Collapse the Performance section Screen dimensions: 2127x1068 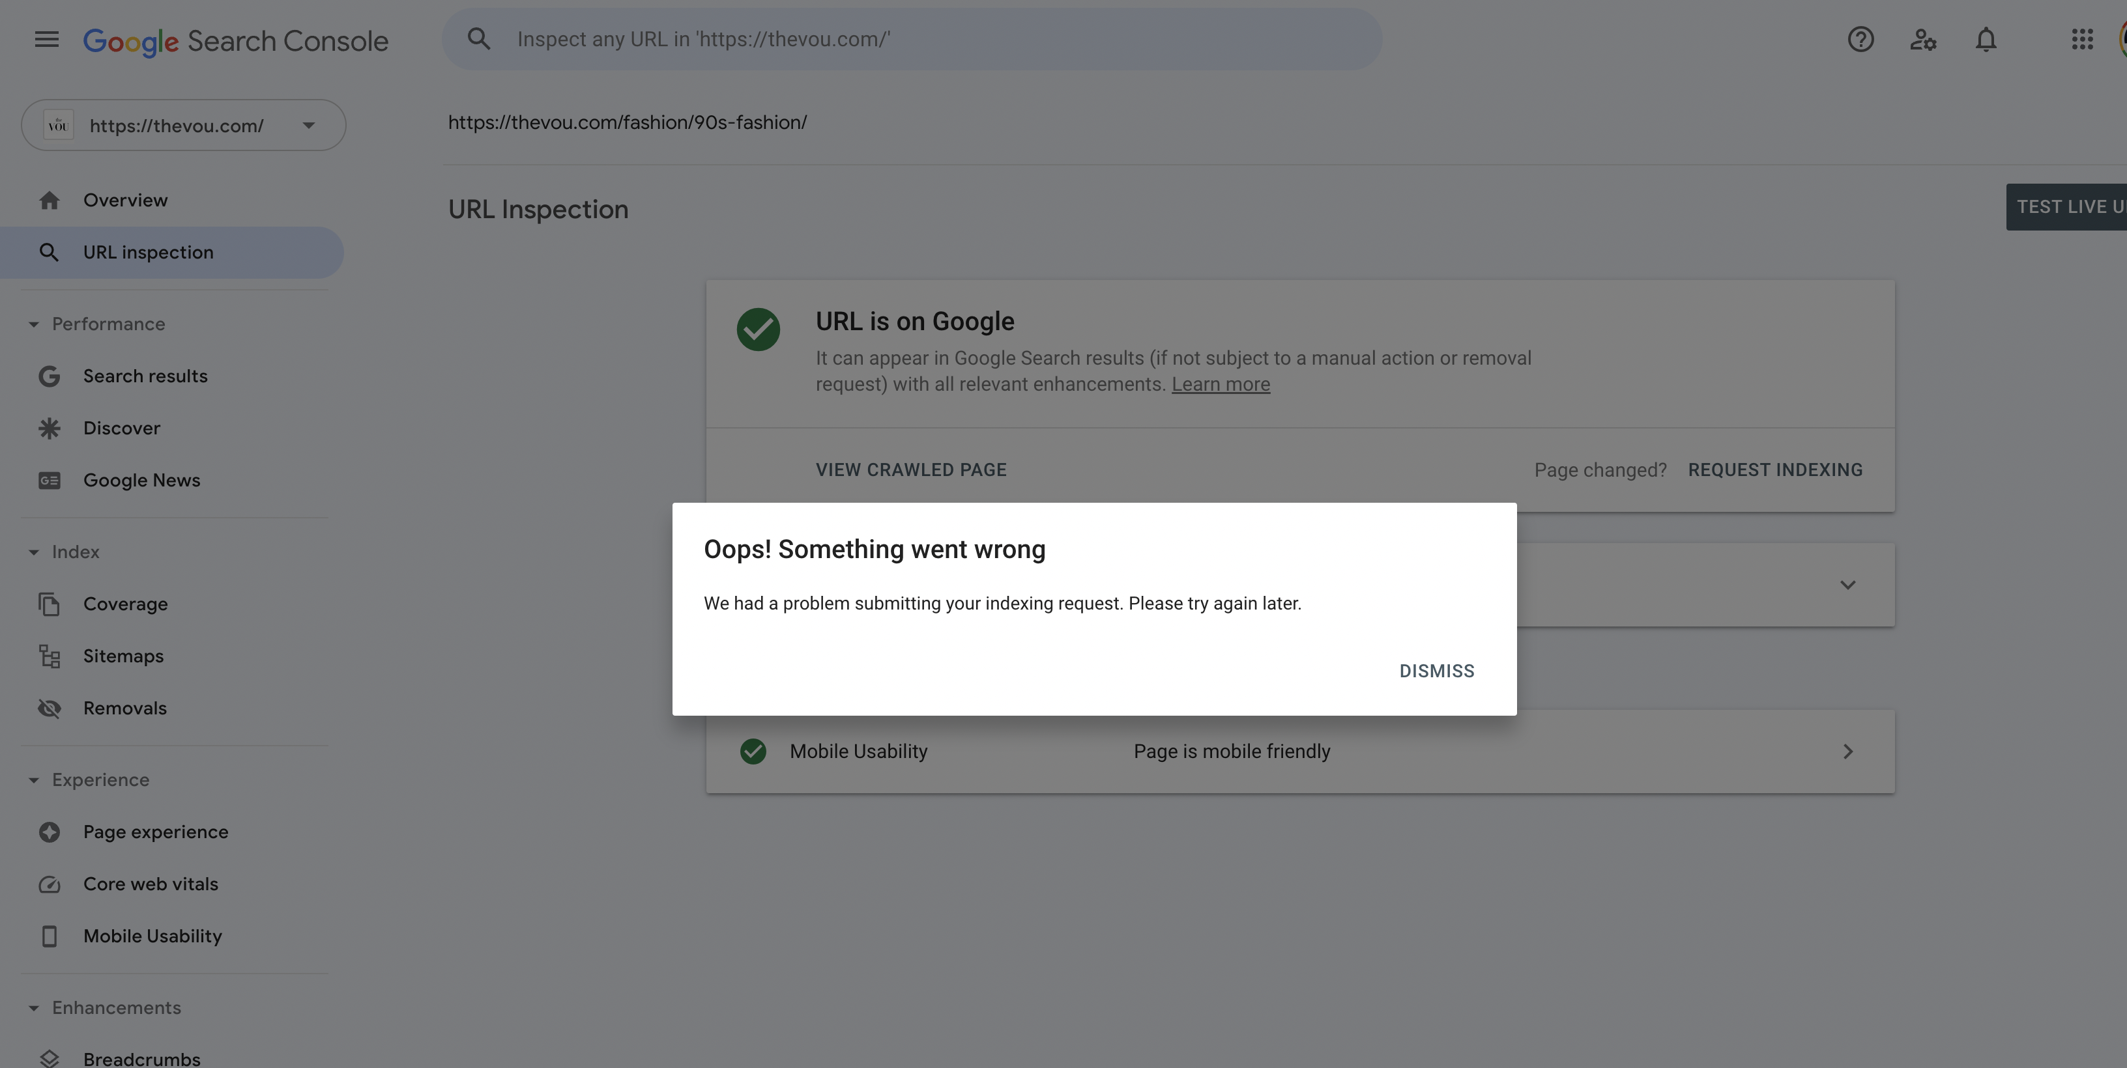(34, 324)
